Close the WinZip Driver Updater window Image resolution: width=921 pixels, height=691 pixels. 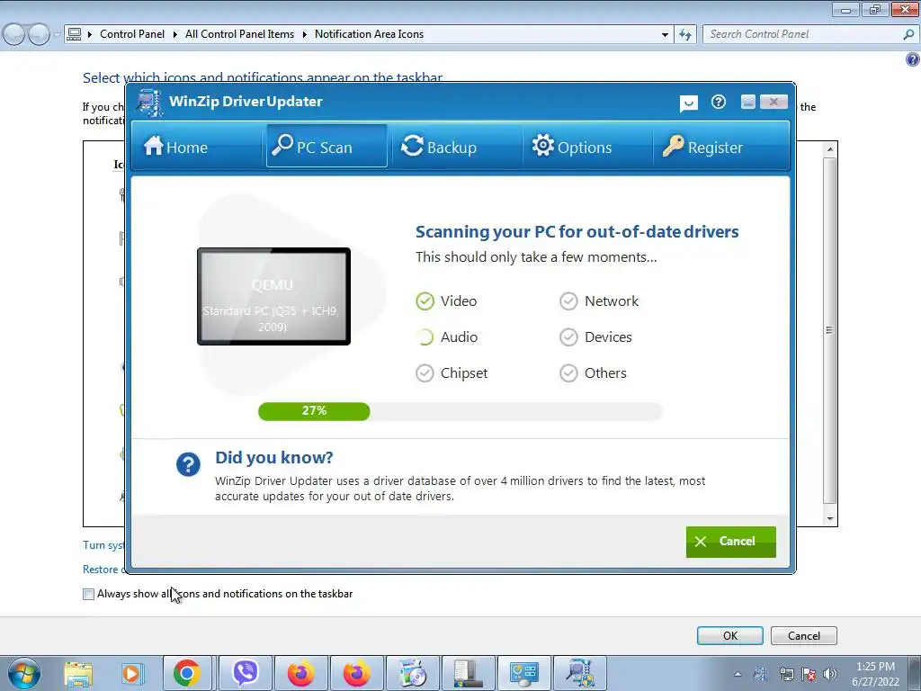[x=773, y=102]
